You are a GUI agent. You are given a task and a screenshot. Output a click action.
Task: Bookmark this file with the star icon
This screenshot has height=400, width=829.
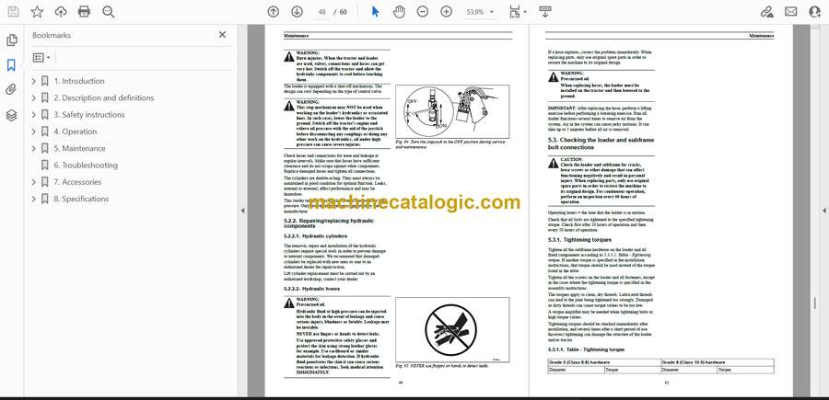click(37, 12)
